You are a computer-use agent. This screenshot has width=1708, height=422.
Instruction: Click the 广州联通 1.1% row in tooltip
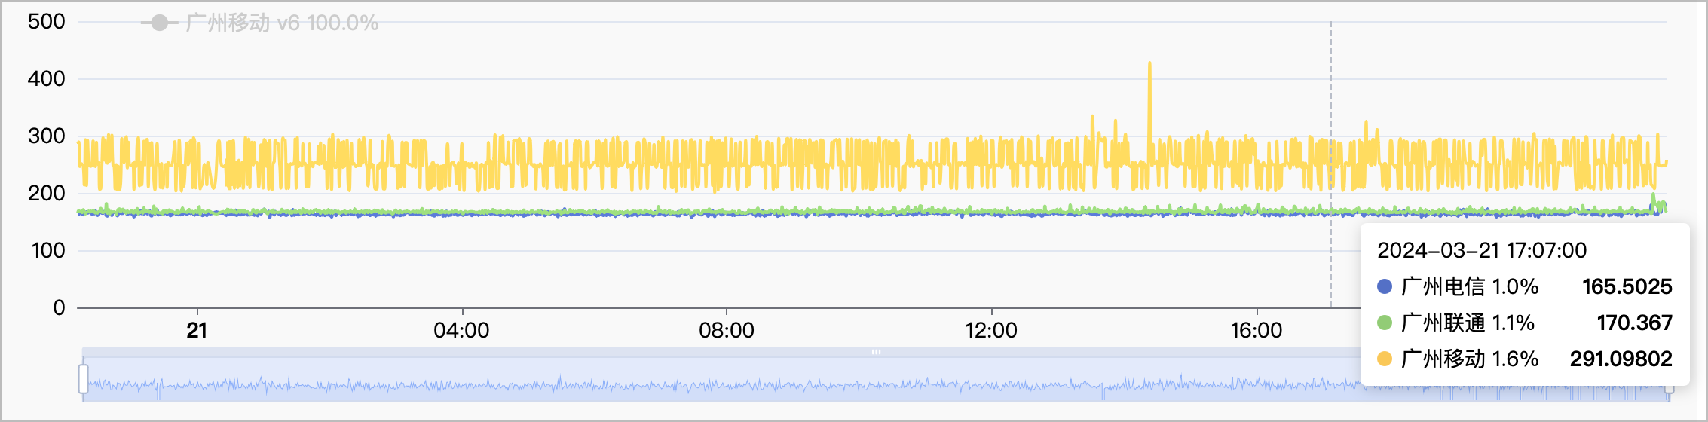click(x=1468, y=323)
